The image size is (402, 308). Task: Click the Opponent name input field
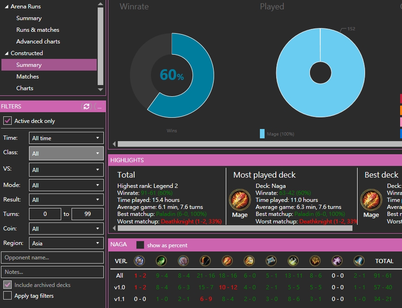pyautogui.click(x=52, y=258)
